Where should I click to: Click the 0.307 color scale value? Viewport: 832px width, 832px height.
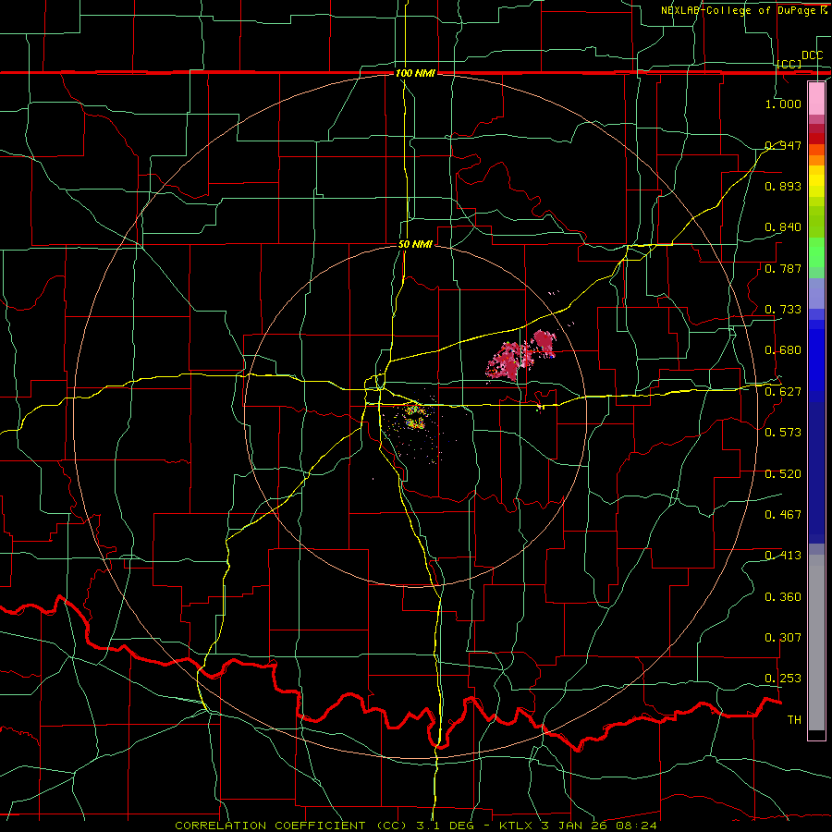point(783,638)
